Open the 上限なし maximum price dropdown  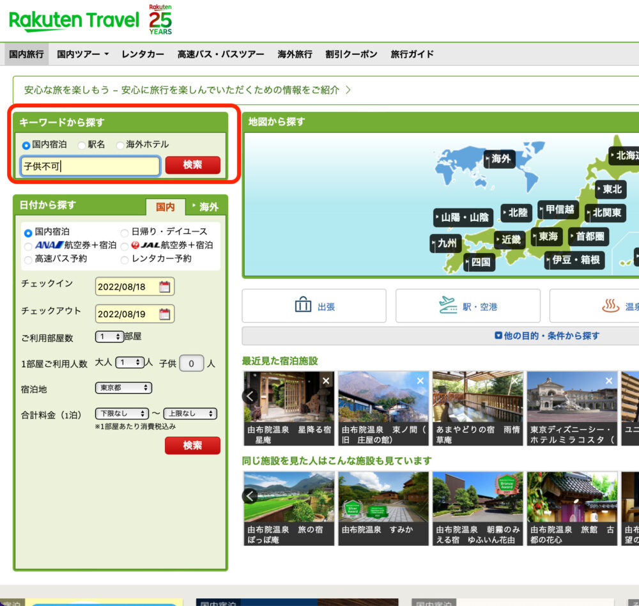pos(190,414)
